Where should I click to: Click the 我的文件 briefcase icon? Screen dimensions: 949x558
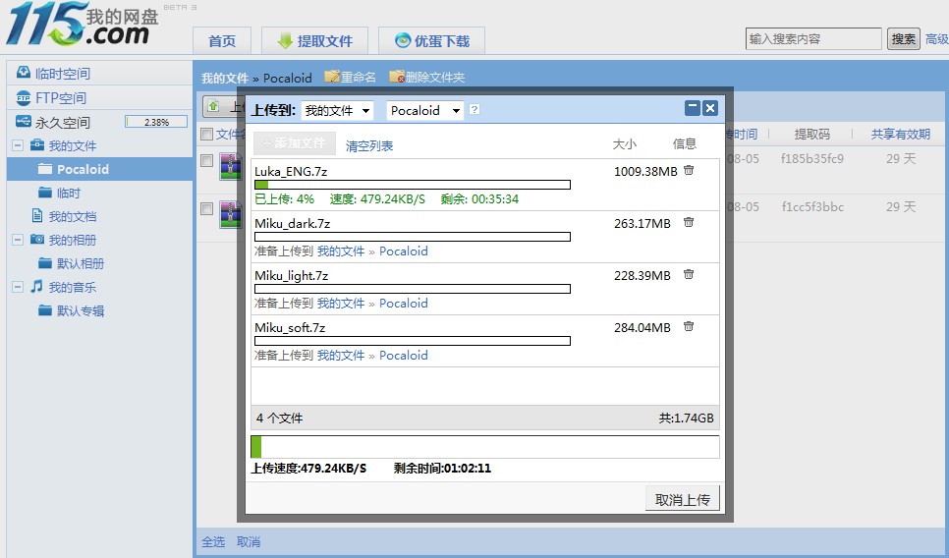click(37, 144)
